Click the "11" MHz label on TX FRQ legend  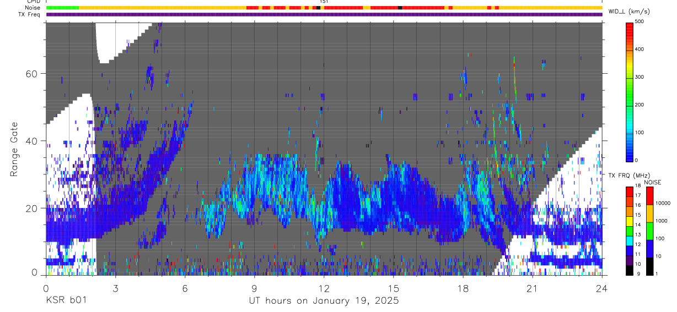pos(638,255)
